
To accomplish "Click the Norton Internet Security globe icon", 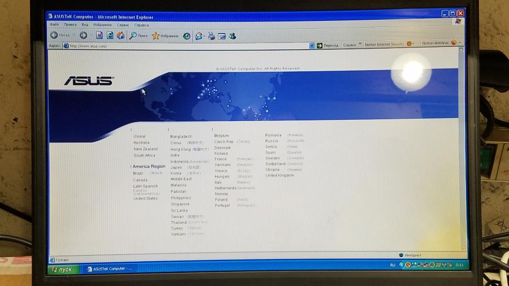I will [x=409, y=44].
